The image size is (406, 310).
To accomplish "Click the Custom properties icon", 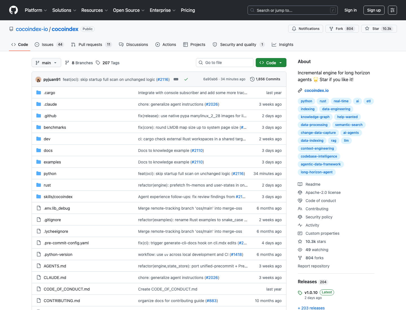I will pyautogui.click(x=300, y=233).
